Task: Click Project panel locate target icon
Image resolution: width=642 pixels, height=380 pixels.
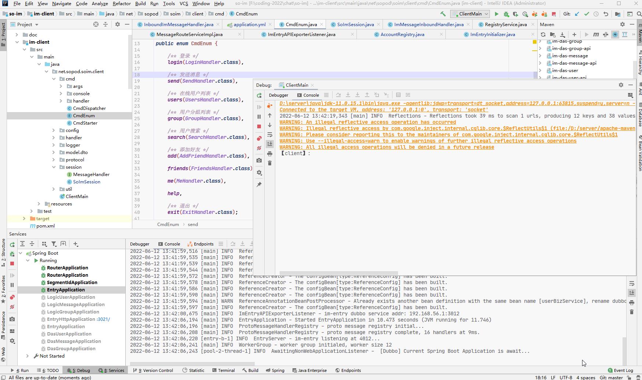Action: pos(96,24)
